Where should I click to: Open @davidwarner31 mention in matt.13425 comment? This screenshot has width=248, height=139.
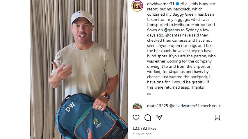[x=184, y=106]
